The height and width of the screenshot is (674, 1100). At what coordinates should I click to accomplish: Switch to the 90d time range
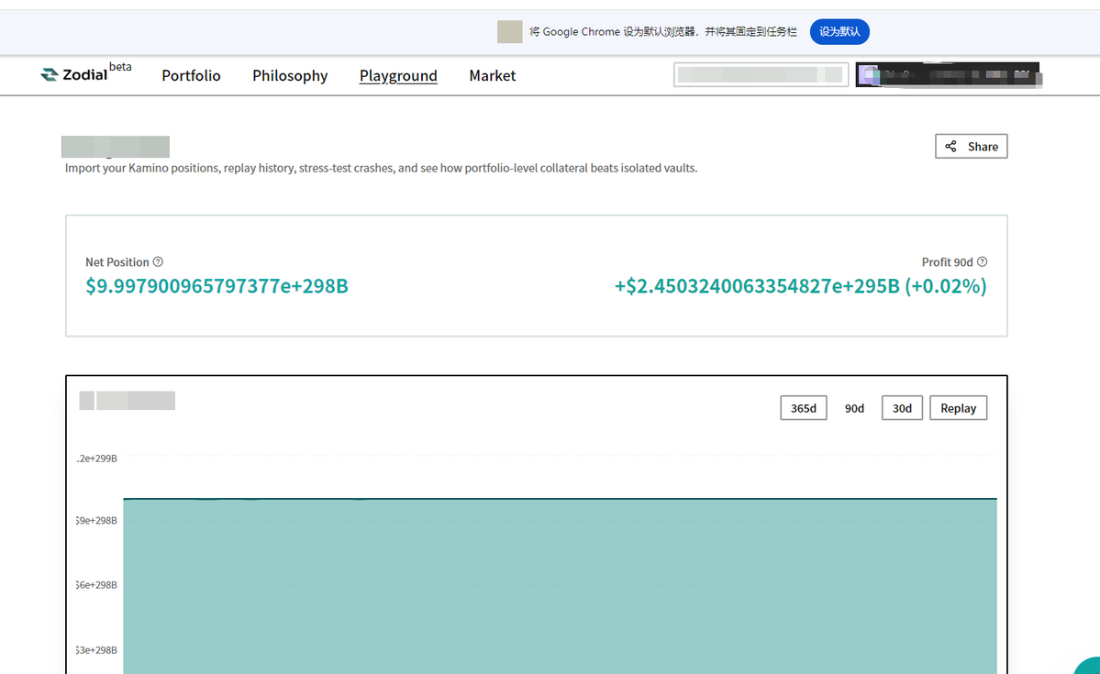coord(854,407)
